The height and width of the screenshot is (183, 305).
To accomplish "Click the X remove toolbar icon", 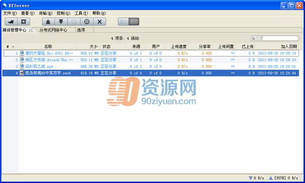I will (x=100, y=21).
